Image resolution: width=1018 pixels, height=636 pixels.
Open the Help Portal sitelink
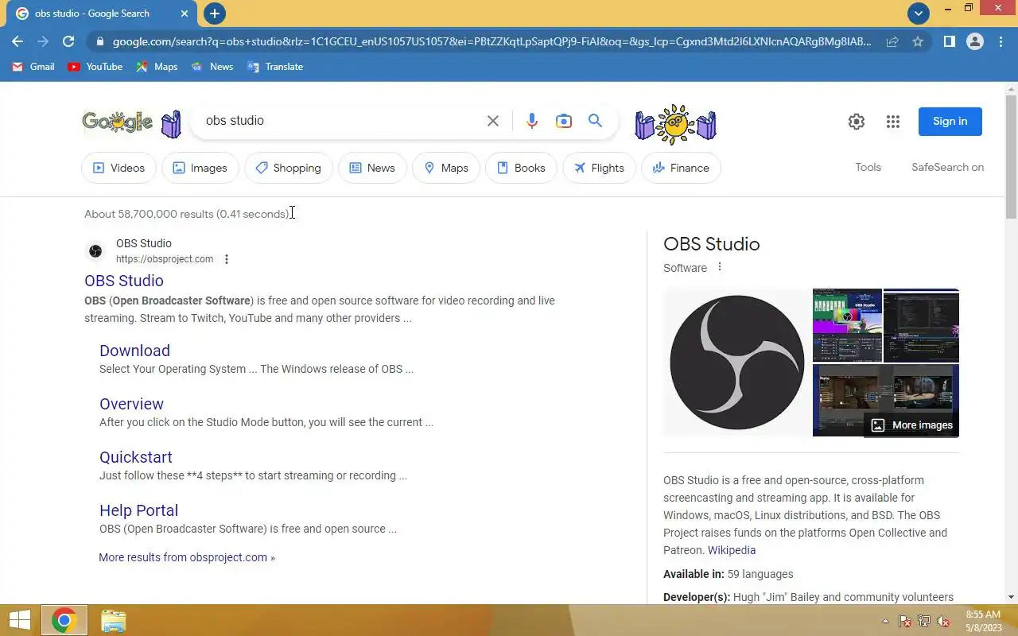(138, 510)
